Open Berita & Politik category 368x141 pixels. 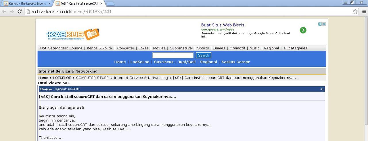click(x=100, y=48)
